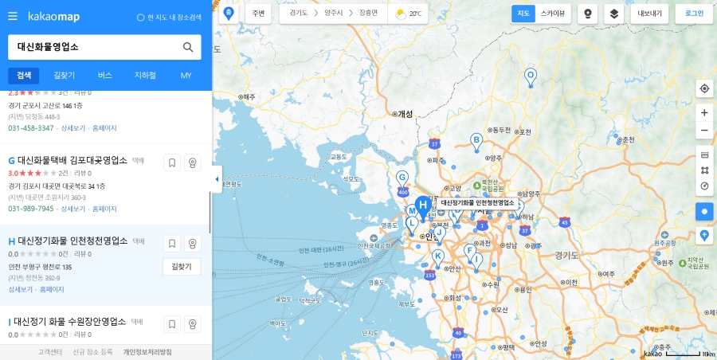Open 신규 장소 등록 footer link
The height and width of the screenshot is (360, 717).
[92, 352]
